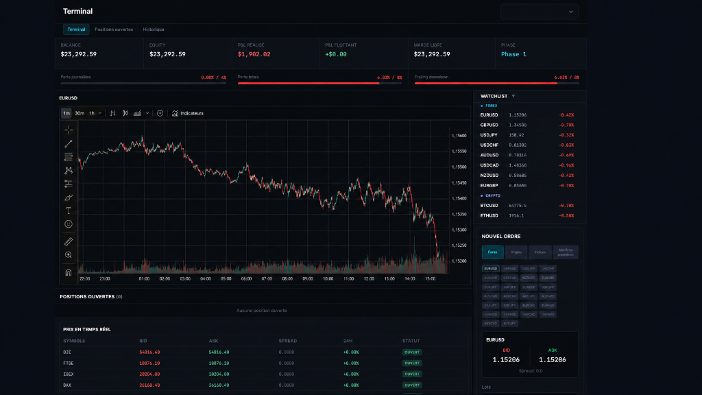The width and height of the screenshot is (702, 395).
Task: Toggle the magnet snap mode
Action: click(69, 272)
